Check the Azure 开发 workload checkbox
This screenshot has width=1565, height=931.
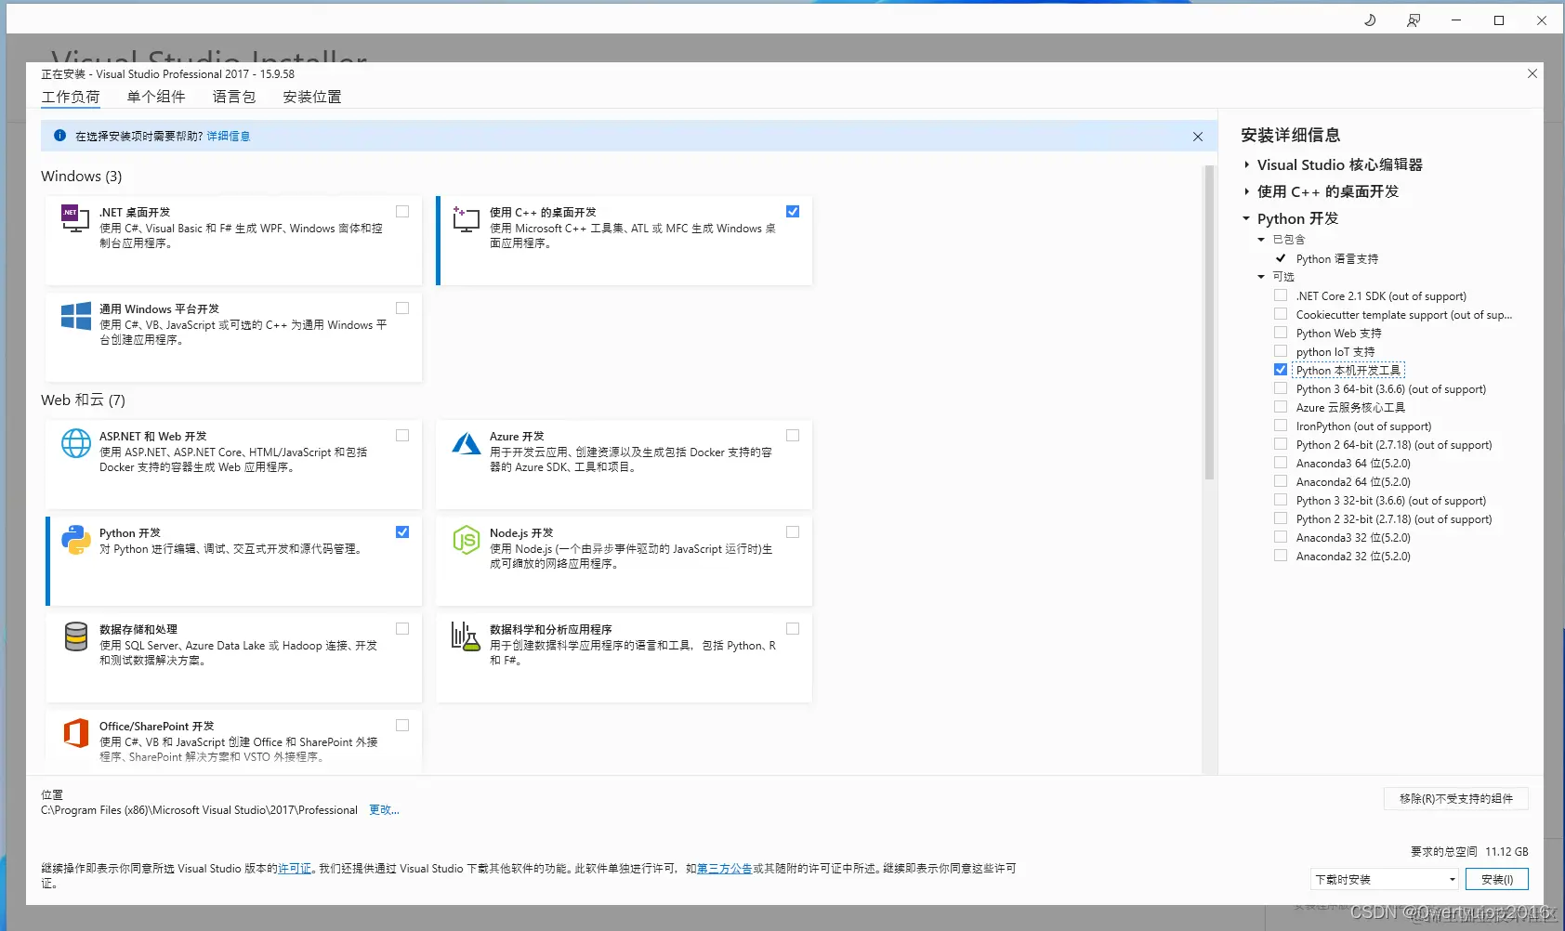[x=793, y=436]
